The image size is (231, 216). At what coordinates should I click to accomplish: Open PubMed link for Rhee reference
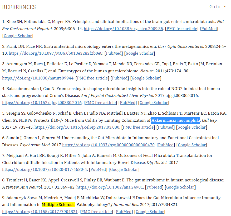209,29
